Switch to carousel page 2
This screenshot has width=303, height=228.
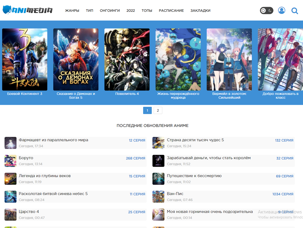tap(158, 110)
